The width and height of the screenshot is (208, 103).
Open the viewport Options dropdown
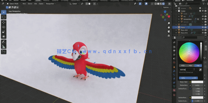point(167,7)
